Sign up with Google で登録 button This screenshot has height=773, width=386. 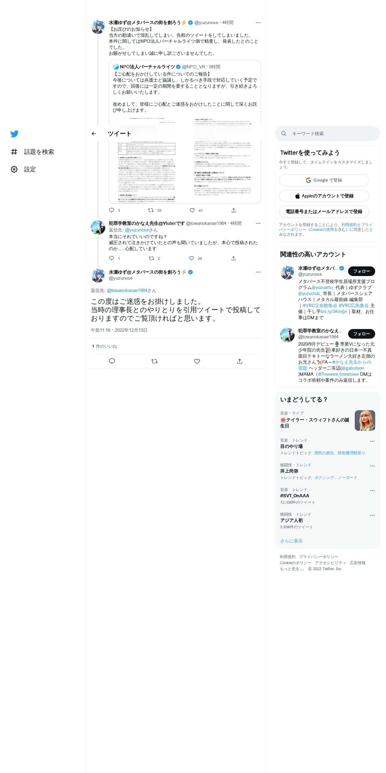324,180
